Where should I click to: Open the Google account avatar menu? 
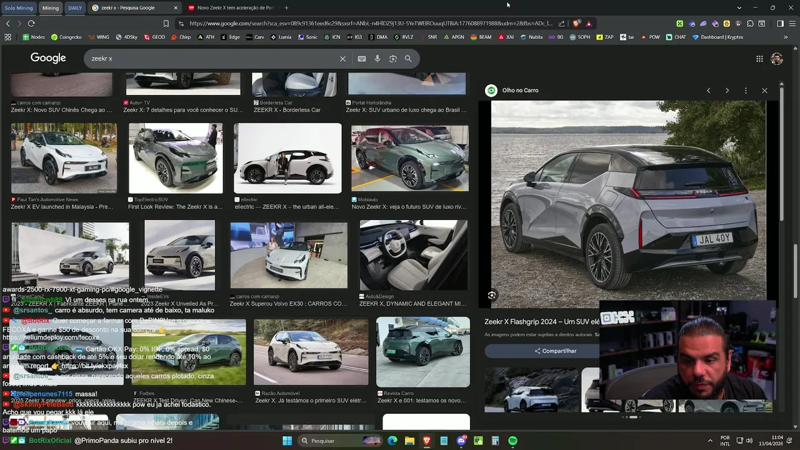777,59
